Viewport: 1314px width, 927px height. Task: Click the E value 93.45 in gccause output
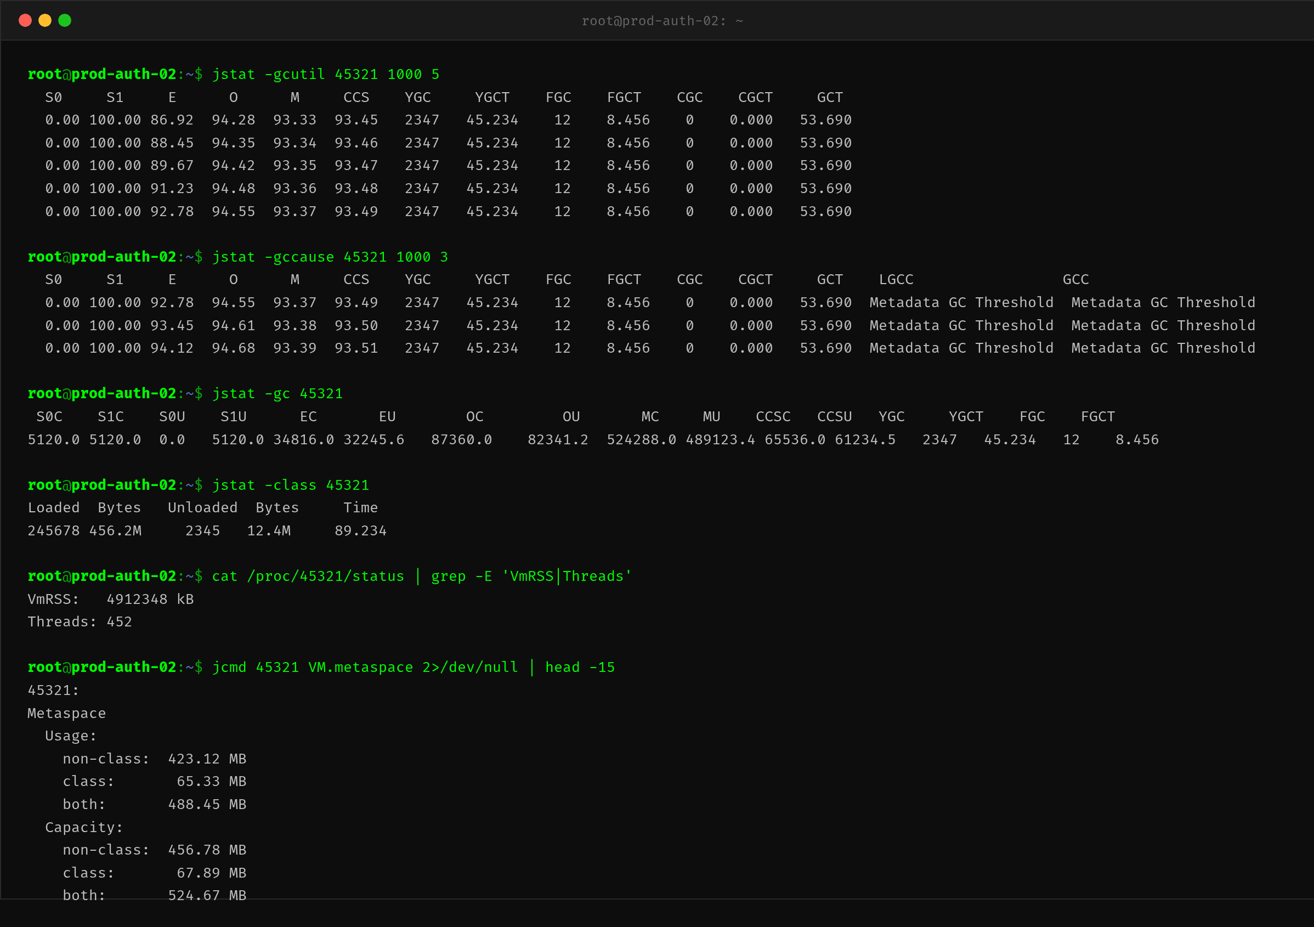[172, 326]
